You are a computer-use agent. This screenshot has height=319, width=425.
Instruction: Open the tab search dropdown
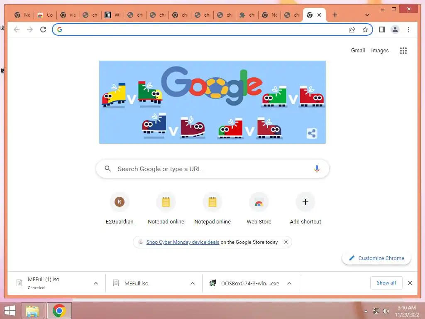(x=367, y=15)
